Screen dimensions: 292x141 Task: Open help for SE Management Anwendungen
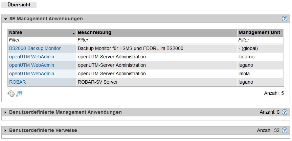(284, 19)
